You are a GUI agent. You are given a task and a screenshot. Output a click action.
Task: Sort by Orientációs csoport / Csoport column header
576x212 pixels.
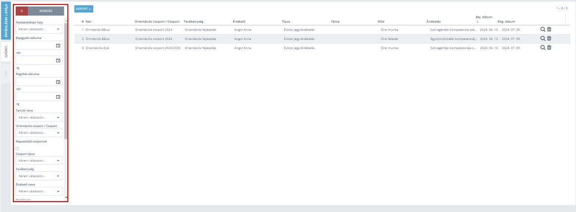157,22
